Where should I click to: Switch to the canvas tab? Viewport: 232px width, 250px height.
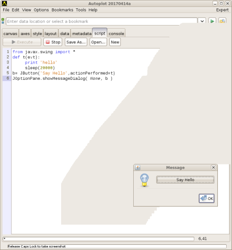(x=10, y=33)
